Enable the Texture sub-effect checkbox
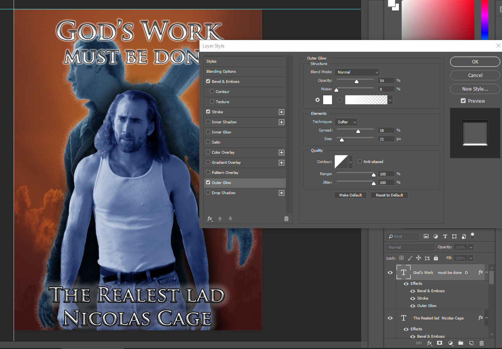The image size is (502, 349). tap(212, 102)
